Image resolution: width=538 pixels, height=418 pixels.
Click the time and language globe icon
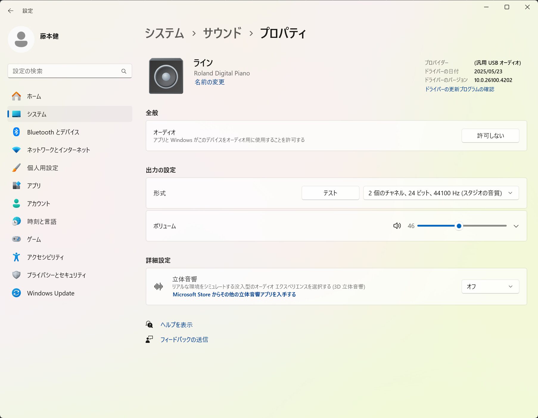click(16, 221)
